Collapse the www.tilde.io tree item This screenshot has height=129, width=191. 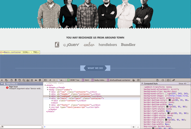[x=2, y=84]
